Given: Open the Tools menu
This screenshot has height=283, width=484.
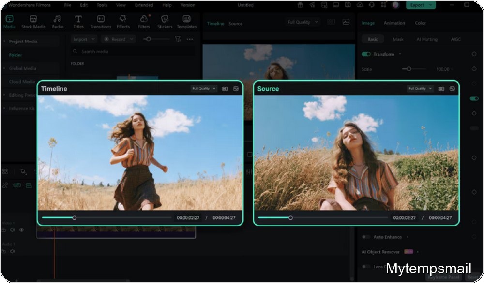Looking at the screenshot, I should tap(101, 5).
